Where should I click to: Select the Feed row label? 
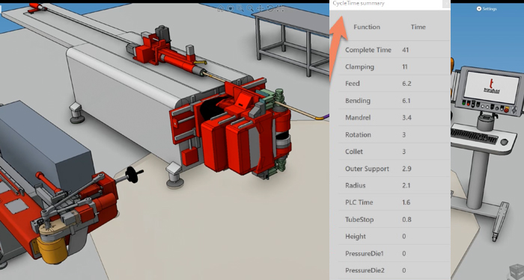[353, 84]
